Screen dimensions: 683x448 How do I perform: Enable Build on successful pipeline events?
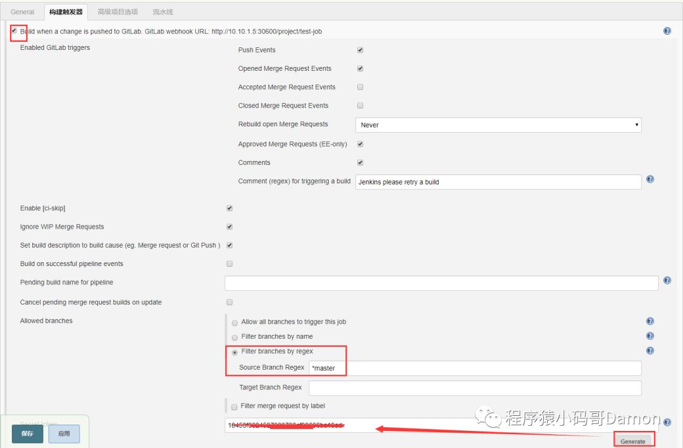230,264
